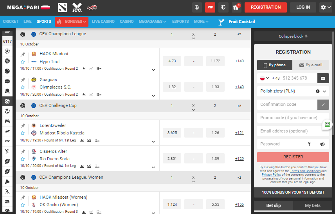Pin the Cisneros Alter match
This screenshot has height=214, width=335.
(x=23, y=152)
